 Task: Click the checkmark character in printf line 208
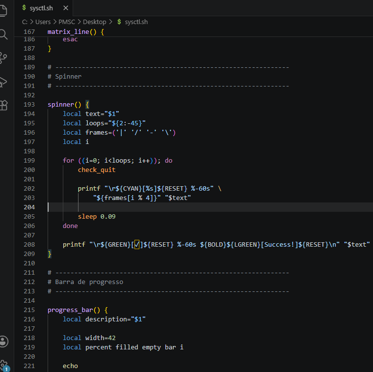point(137,245)
